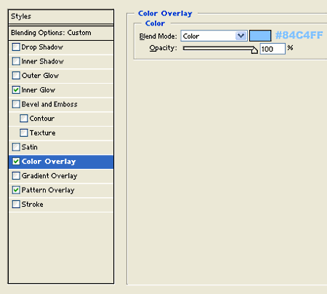
Task: Select the Contour sub-item label
Action: (x=42, y=119)
